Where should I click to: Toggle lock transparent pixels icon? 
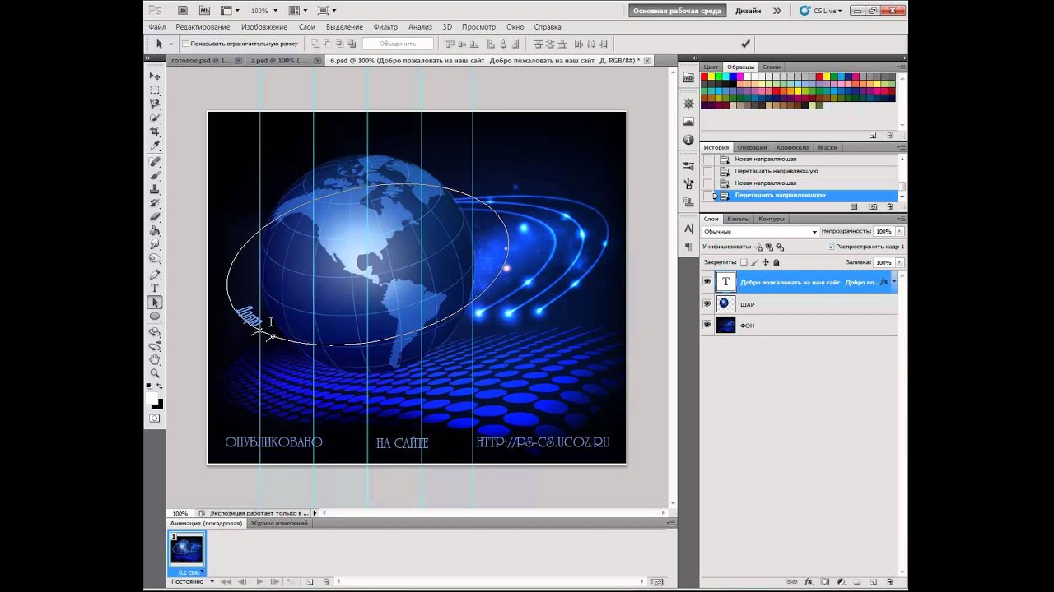744,262
